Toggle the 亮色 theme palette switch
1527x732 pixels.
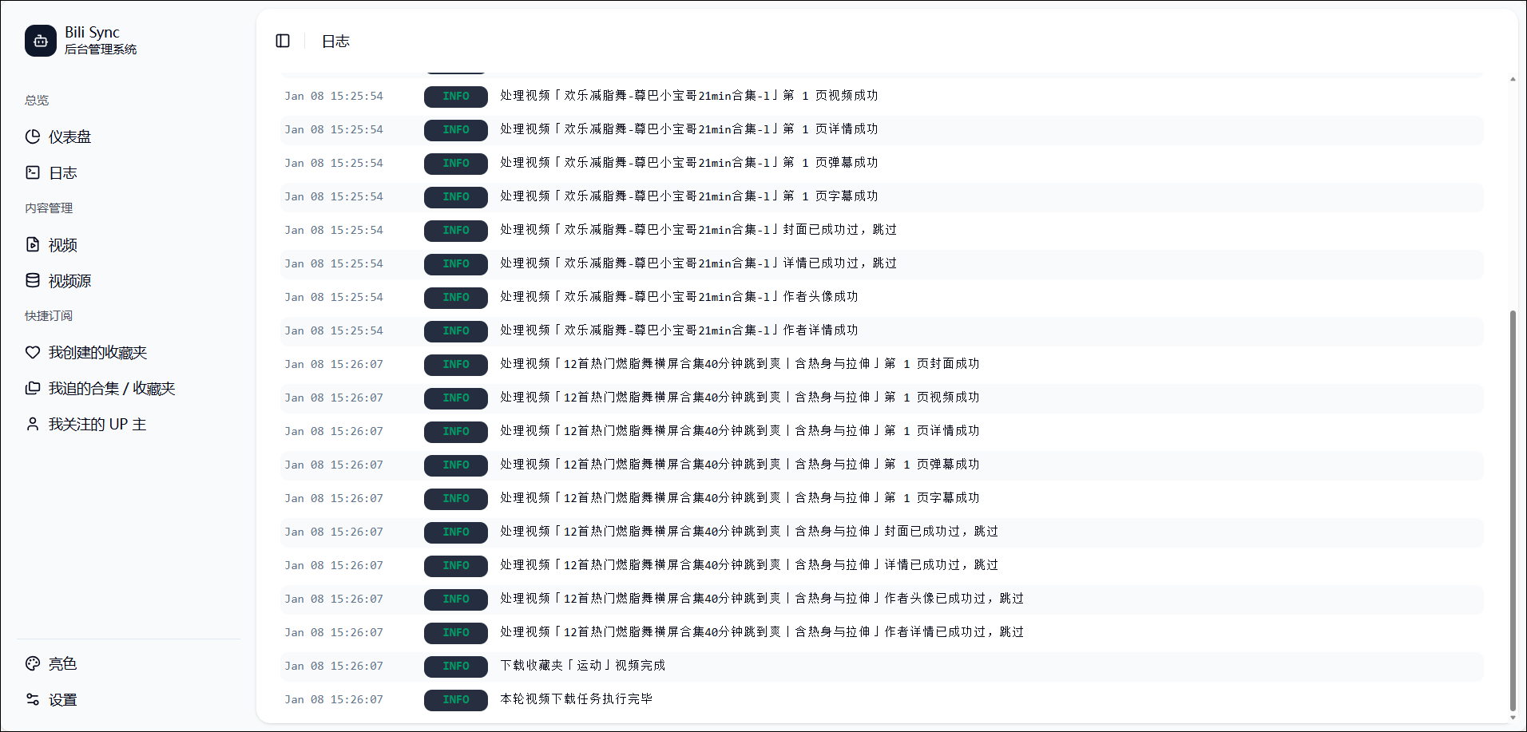pyautogui.click(x=33, y=663)
